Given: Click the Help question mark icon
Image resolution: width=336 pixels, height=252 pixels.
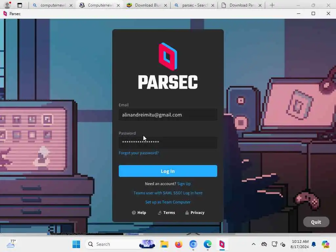Looking at the screenshot, I should pos(134,213).
